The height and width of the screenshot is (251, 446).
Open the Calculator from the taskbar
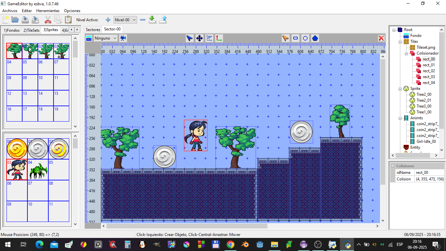coord(128,244)
